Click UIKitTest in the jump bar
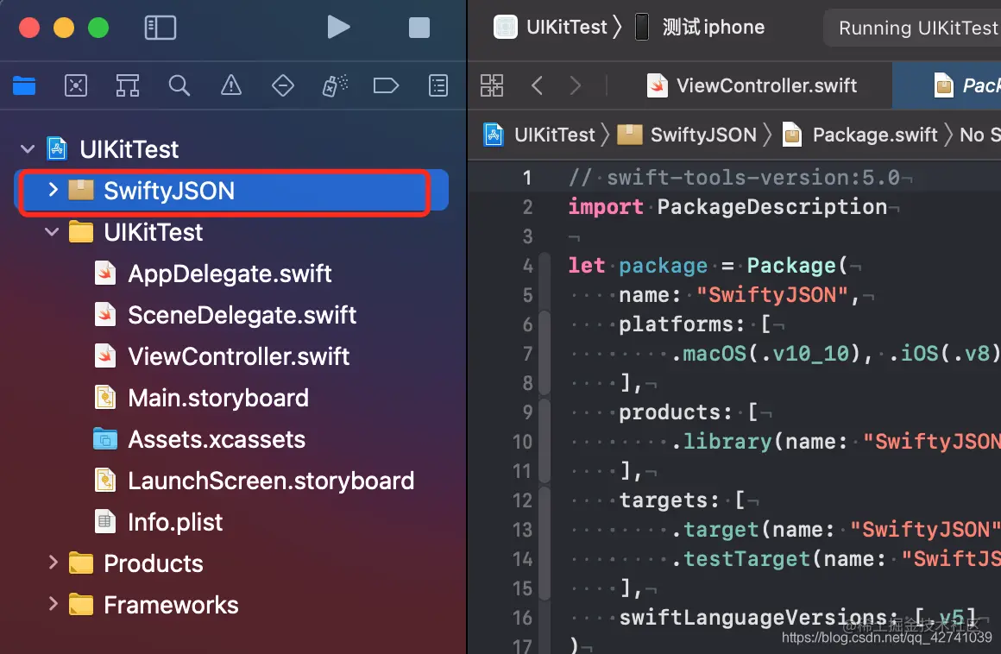 coord(539,135)
